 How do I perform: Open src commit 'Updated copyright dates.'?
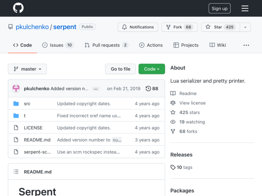tap(84, 104)
